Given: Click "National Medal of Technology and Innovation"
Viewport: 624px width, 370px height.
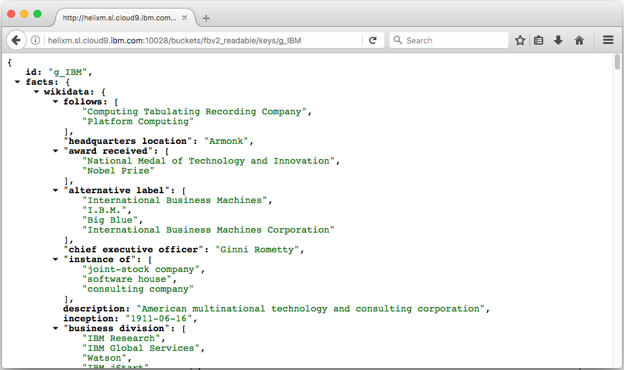Looking at the screenshot, I should tap(208, 161).
